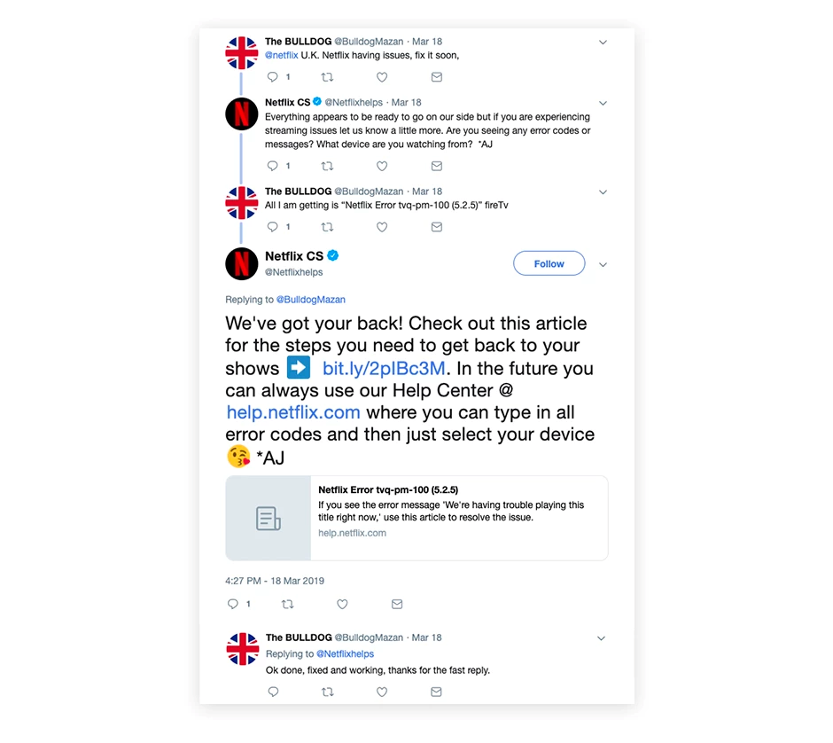Retweet the first BULLDOG tweet
The height and width of the screenshot is (743, 833).
[x=327, y=77]
